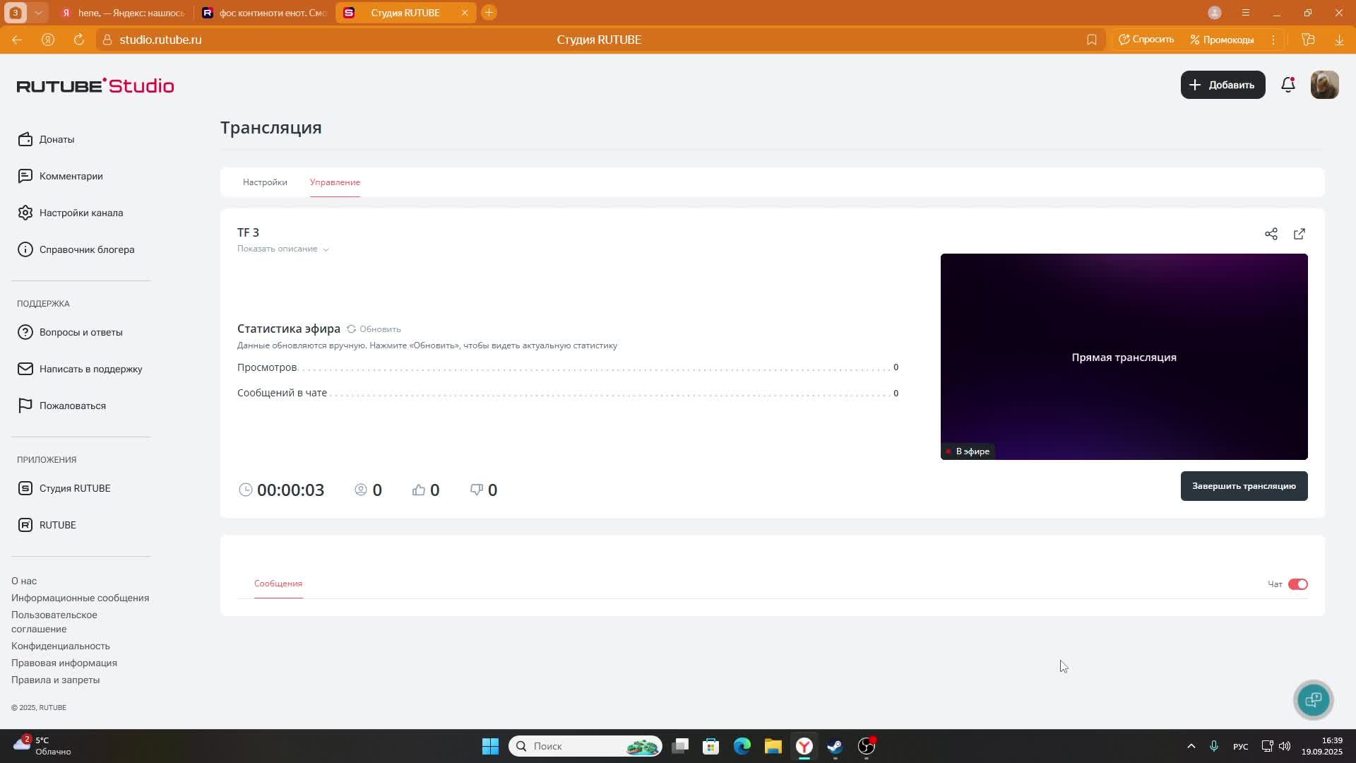Click the browser bookmark icon
This screenshot has height=763, width=1356.
tap(1091, 40)
